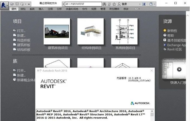Expand the InfoCenter arrow left of search box

tap(63, 4)
